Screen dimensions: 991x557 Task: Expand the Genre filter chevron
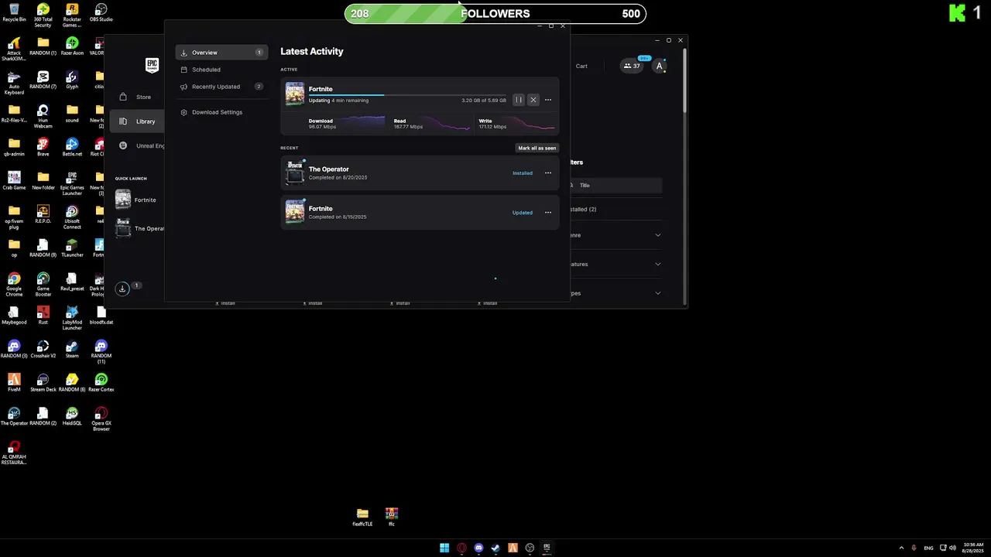click(658, 235)
